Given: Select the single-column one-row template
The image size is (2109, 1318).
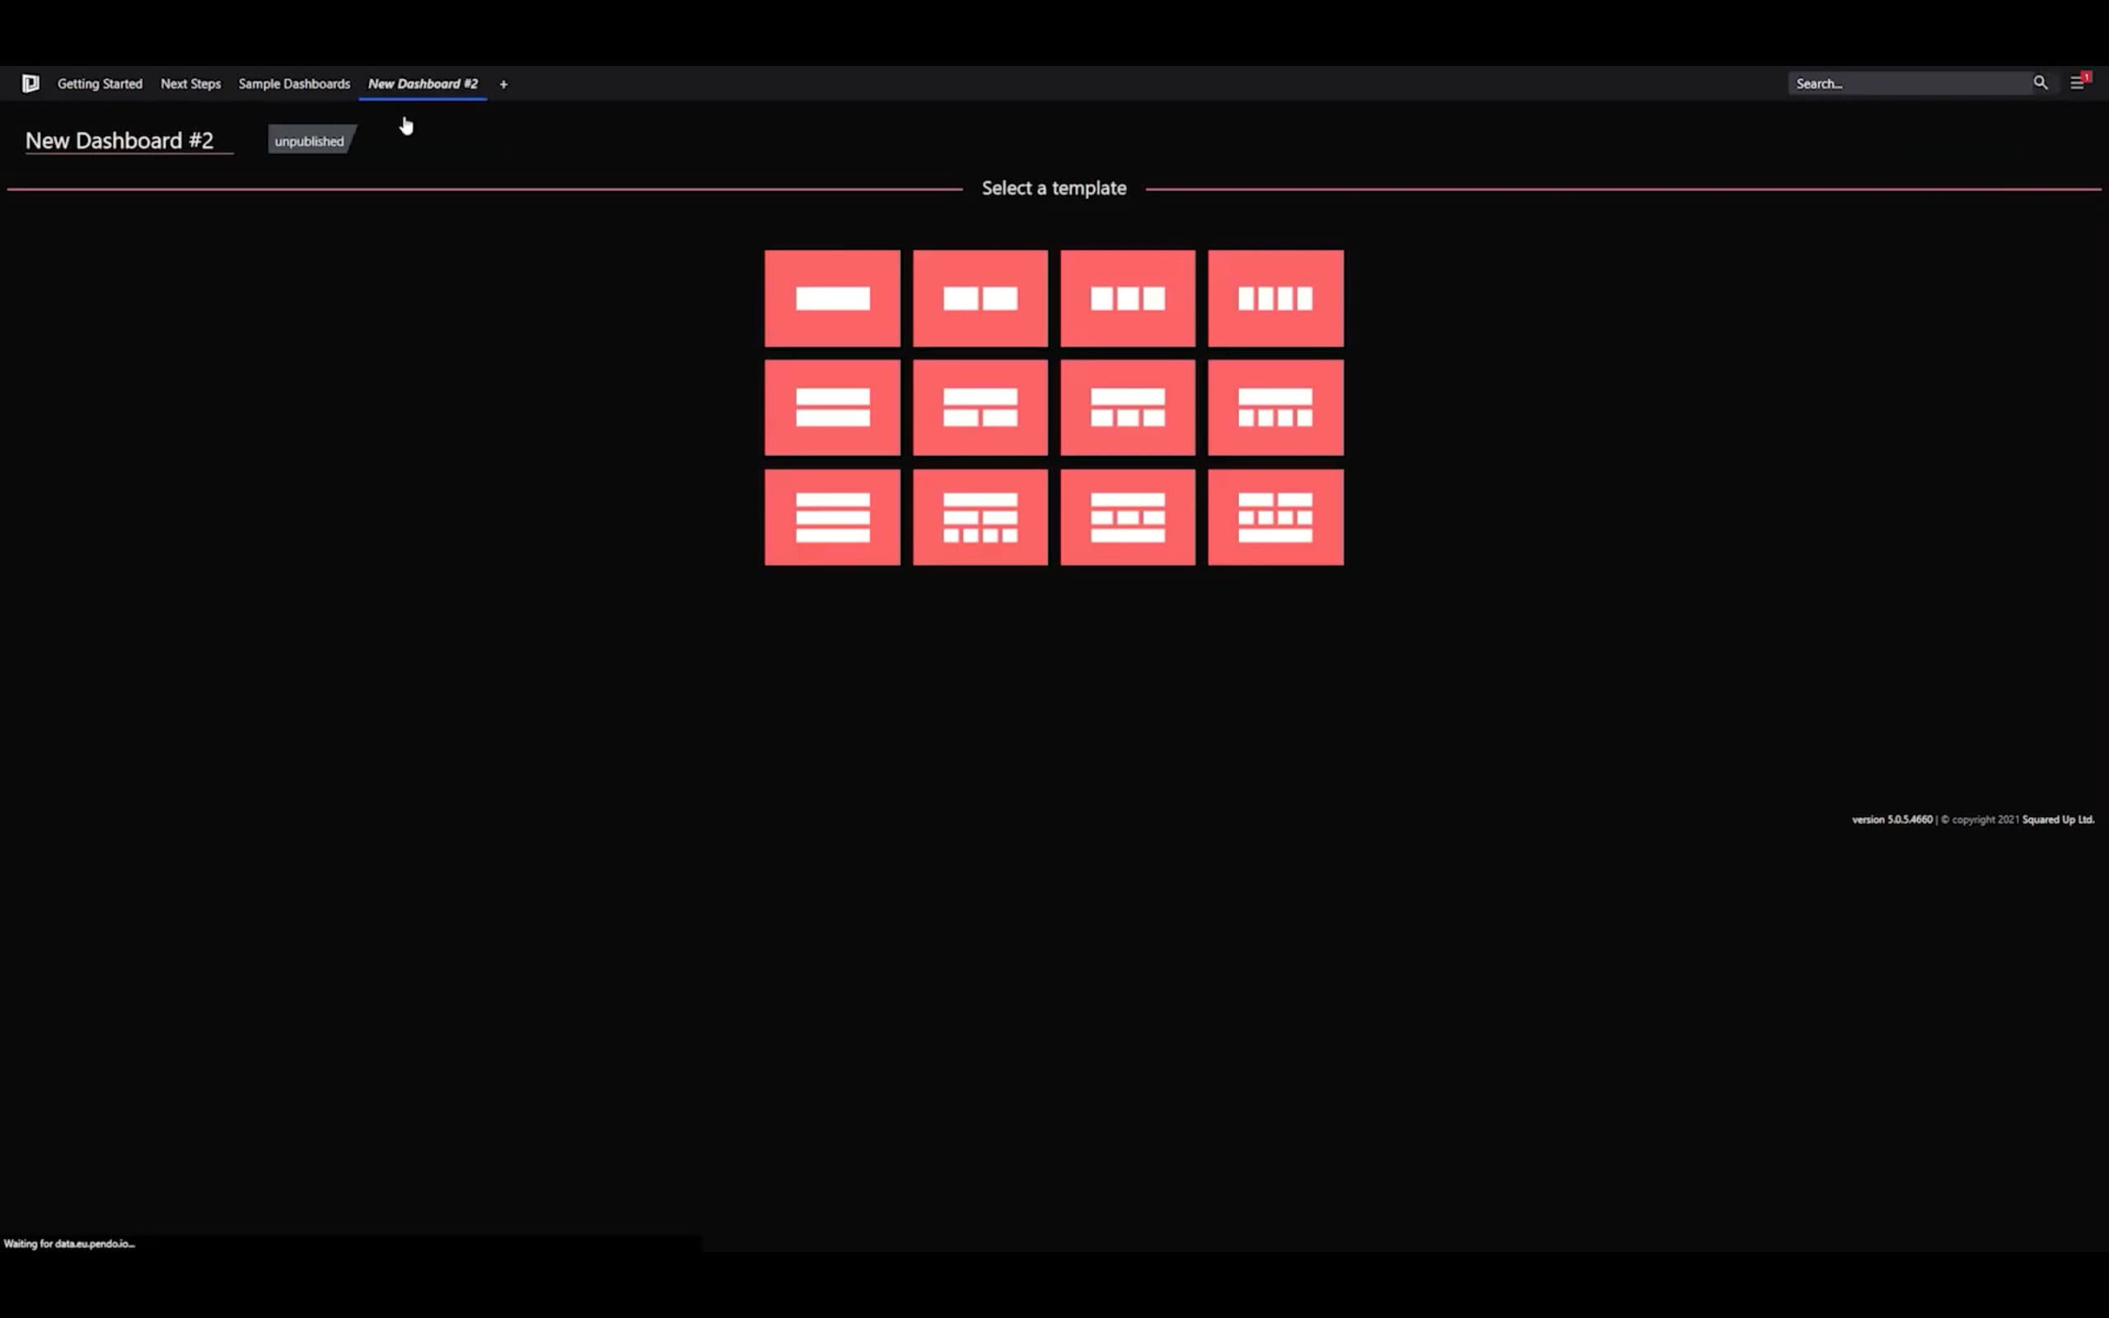Looking at the screenshot, I should (x=832, y=298).
